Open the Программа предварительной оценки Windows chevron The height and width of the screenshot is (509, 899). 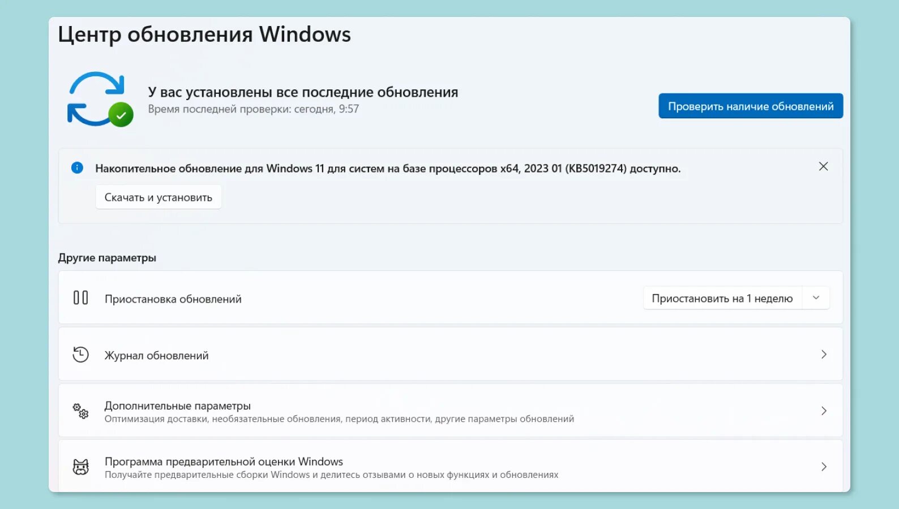(824, 467)
